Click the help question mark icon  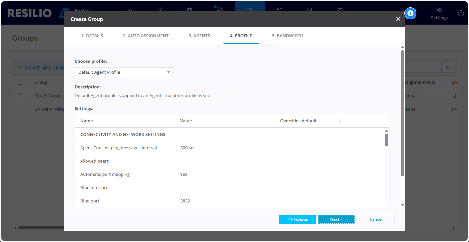(461, 13)
